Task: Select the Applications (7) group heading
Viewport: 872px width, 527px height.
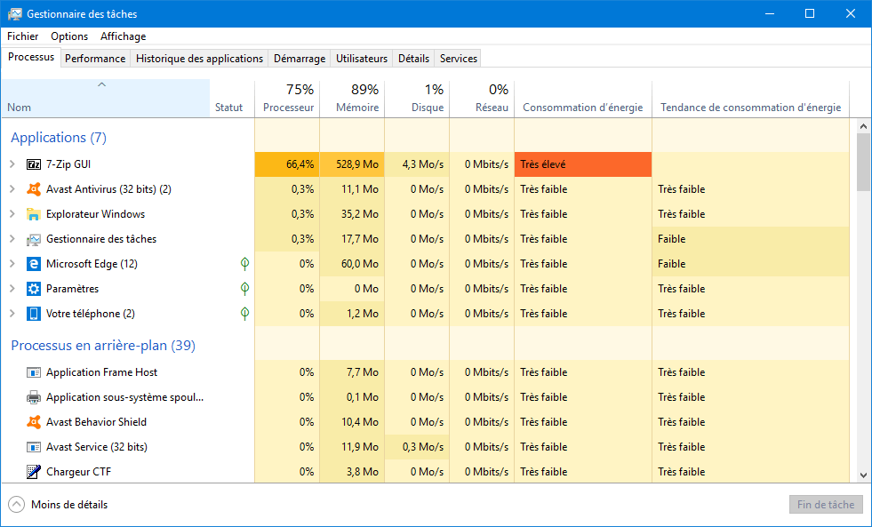Action: 59,138
